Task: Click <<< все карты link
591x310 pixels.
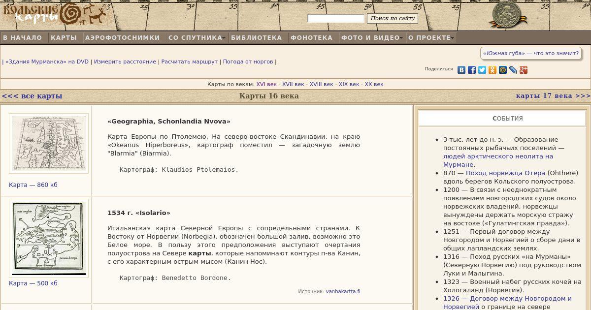Action: pyautogui.click(x=32, y=96)
